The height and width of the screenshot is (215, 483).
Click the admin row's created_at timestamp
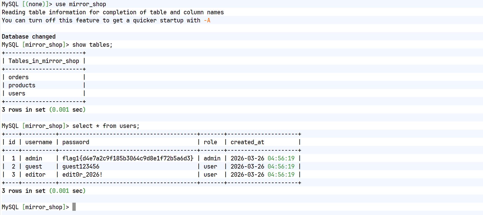tap(263, 158)
